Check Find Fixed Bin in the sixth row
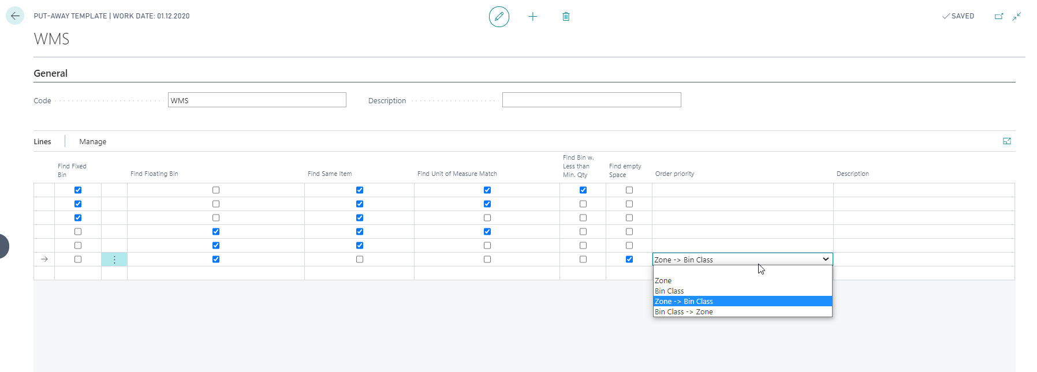The height and width of the screenshot is (372, 1037). coord(78,260)
